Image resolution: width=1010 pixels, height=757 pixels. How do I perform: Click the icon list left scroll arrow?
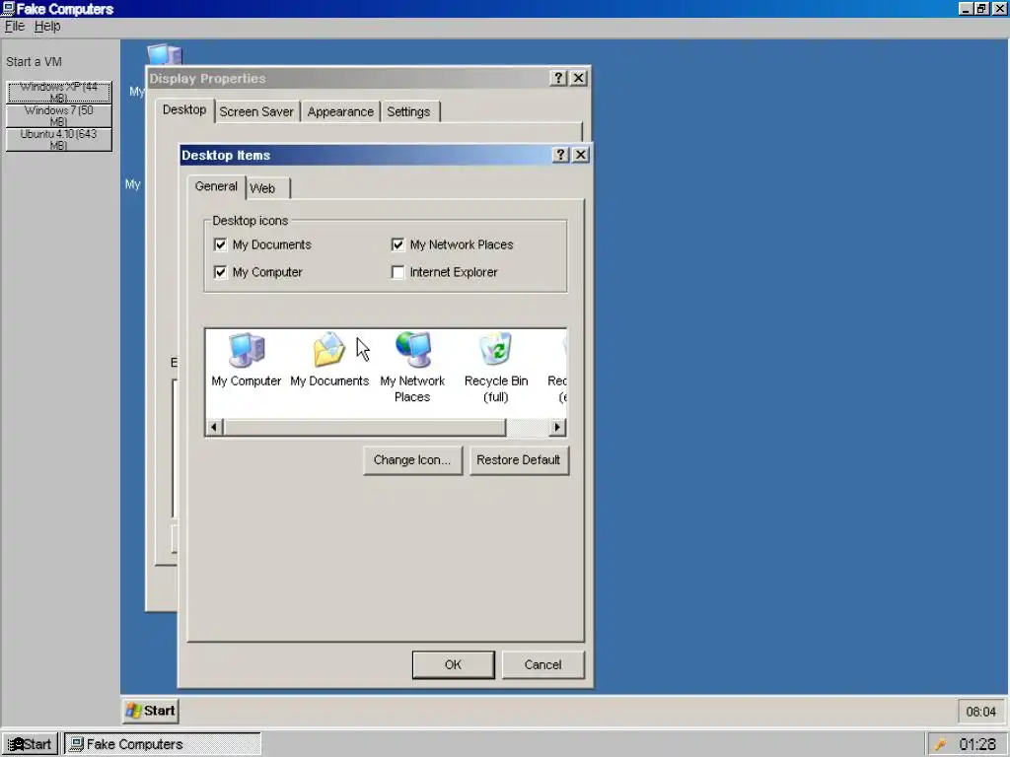(214, 427)
